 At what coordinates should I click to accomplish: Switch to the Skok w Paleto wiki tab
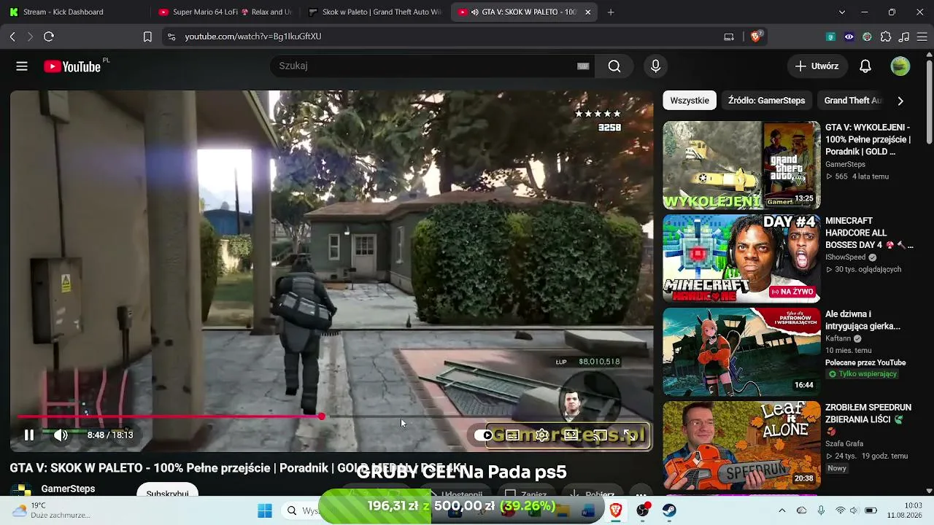tap(374, 12)
